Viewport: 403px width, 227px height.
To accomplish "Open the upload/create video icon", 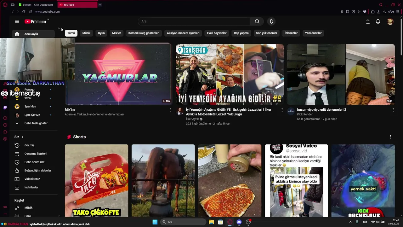I will click(368, 21).
